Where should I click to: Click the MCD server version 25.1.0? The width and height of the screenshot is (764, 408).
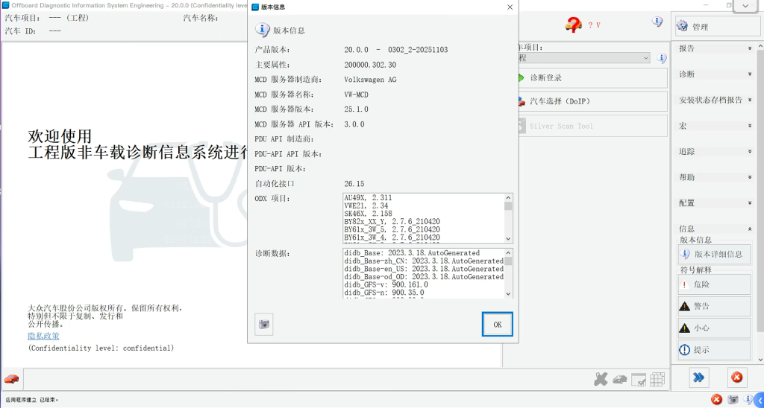point(356,109)
